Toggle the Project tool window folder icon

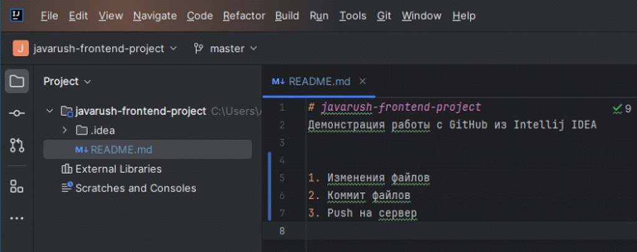coord(17,82)
